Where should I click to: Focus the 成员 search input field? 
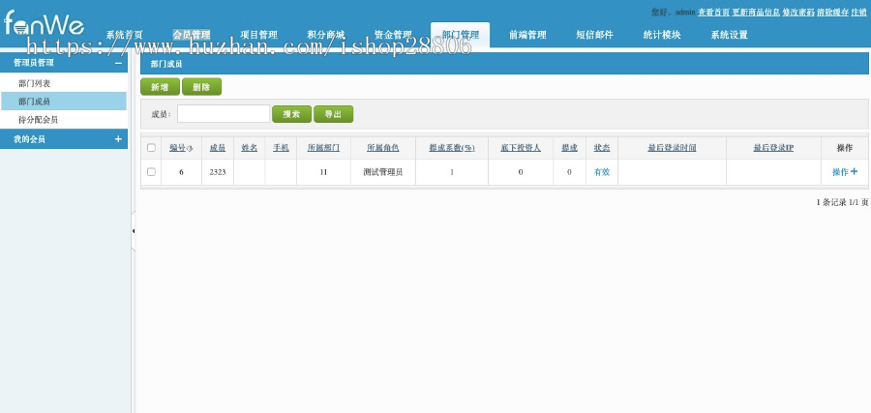[223, 114]
